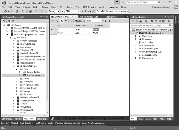
Task: Close the dbo.Customer [Data] tab
Action: click(x=76, y=17)
